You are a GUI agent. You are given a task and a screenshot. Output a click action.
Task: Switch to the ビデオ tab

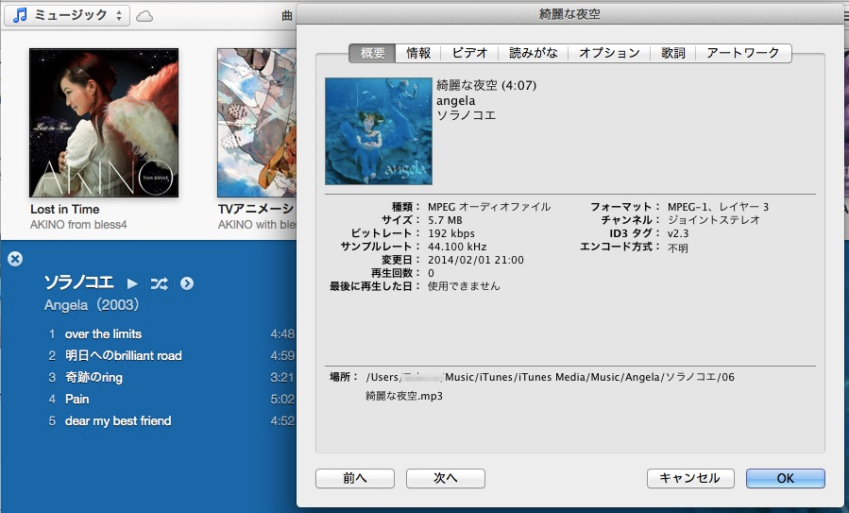(x=469, y=53)
